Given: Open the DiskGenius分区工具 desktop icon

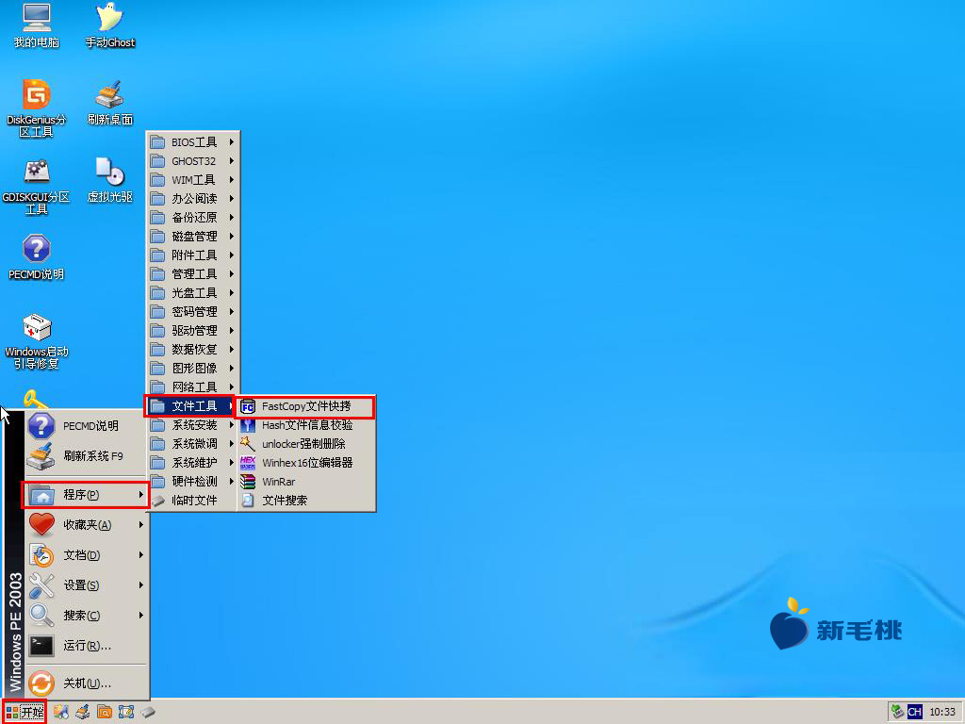Looking at the screenshot, I should pos(37,108).
